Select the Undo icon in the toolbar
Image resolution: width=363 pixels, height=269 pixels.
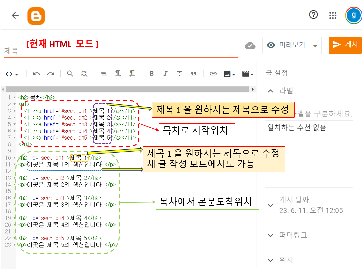click(x=36, y=74)
